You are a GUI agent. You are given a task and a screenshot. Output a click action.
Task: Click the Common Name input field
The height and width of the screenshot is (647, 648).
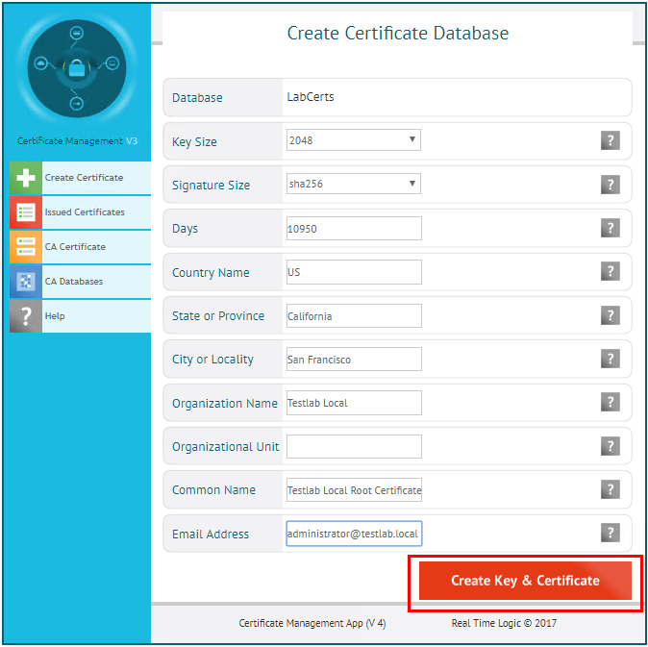pos(354,490)
